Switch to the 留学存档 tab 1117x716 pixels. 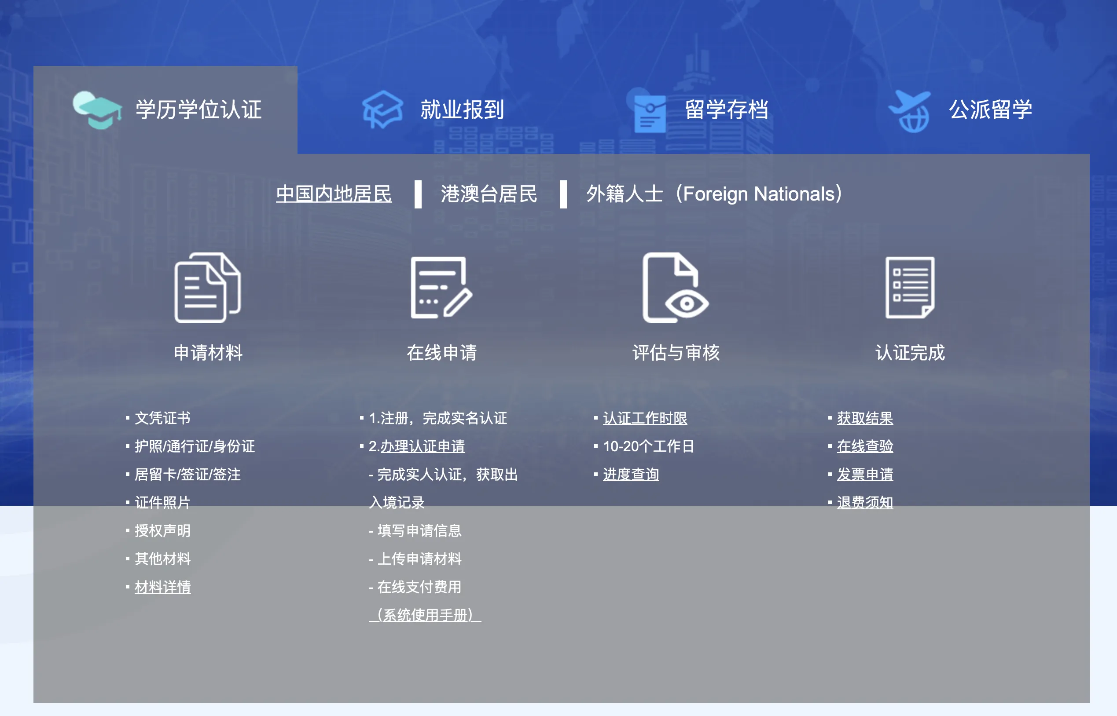pyautogui.click(x=726, y=110)
